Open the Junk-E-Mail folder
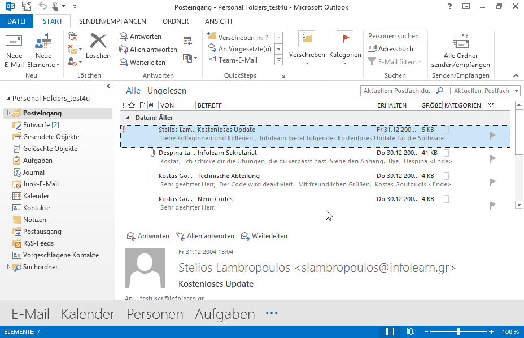524x338 pixels. click(x=41, y=184)
